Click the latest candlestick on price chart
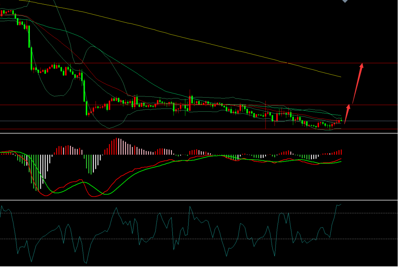Screen dimensions: 398x267 pyautogui.click(x=341, y=120)
